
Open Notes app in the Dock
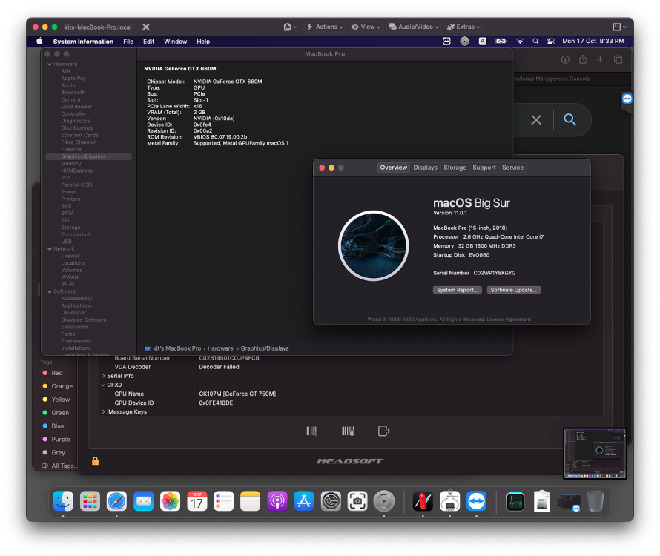[251, 501]
